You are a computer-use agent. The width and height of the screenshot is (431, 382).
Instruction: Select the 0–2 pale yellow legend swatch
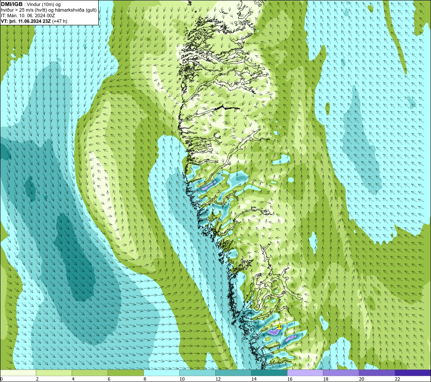(x=18, y=373)
